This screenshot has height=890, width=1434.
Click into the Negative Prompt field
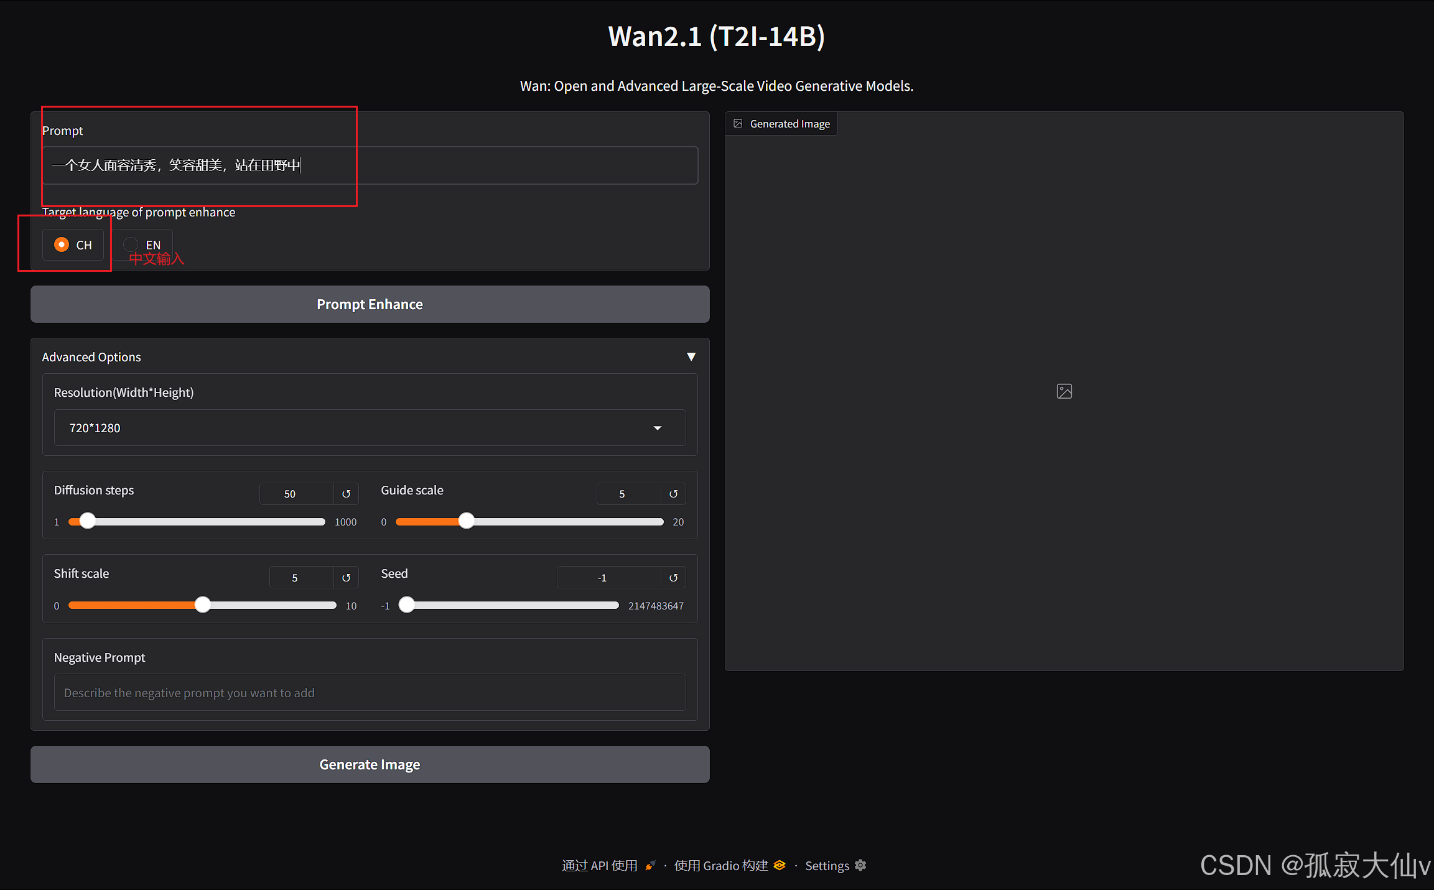pyautogui.click(x=370, y=692)
